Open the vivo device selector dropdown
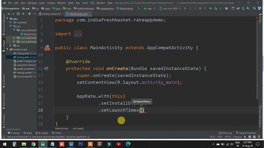The height and width of the screenshot is (148, 264). point(170,8)
